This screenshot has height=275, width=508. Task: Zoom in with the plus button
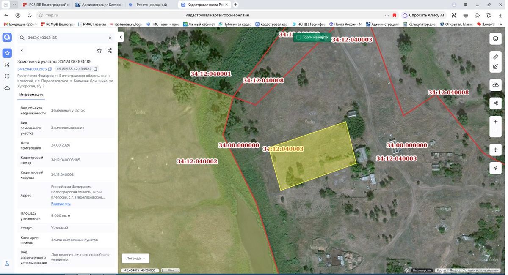pyautogui.click(x=495, y=122)
